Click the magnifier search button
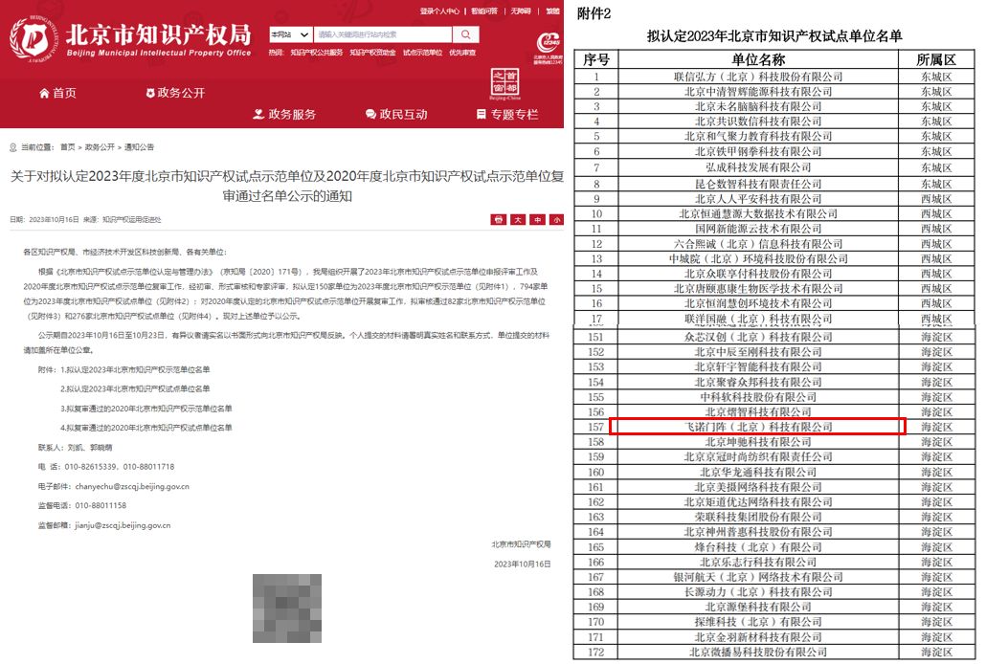Viewport: 986px width, 664px height. click(465, 34)
